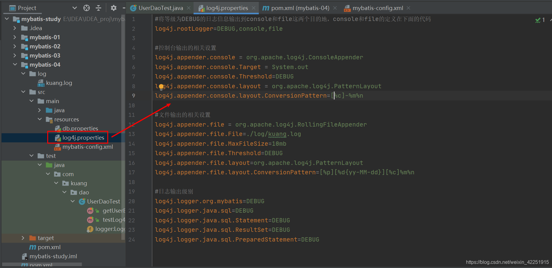
Task: Close the mybatis-config.xml tab
Action: (x=408, y=8)
